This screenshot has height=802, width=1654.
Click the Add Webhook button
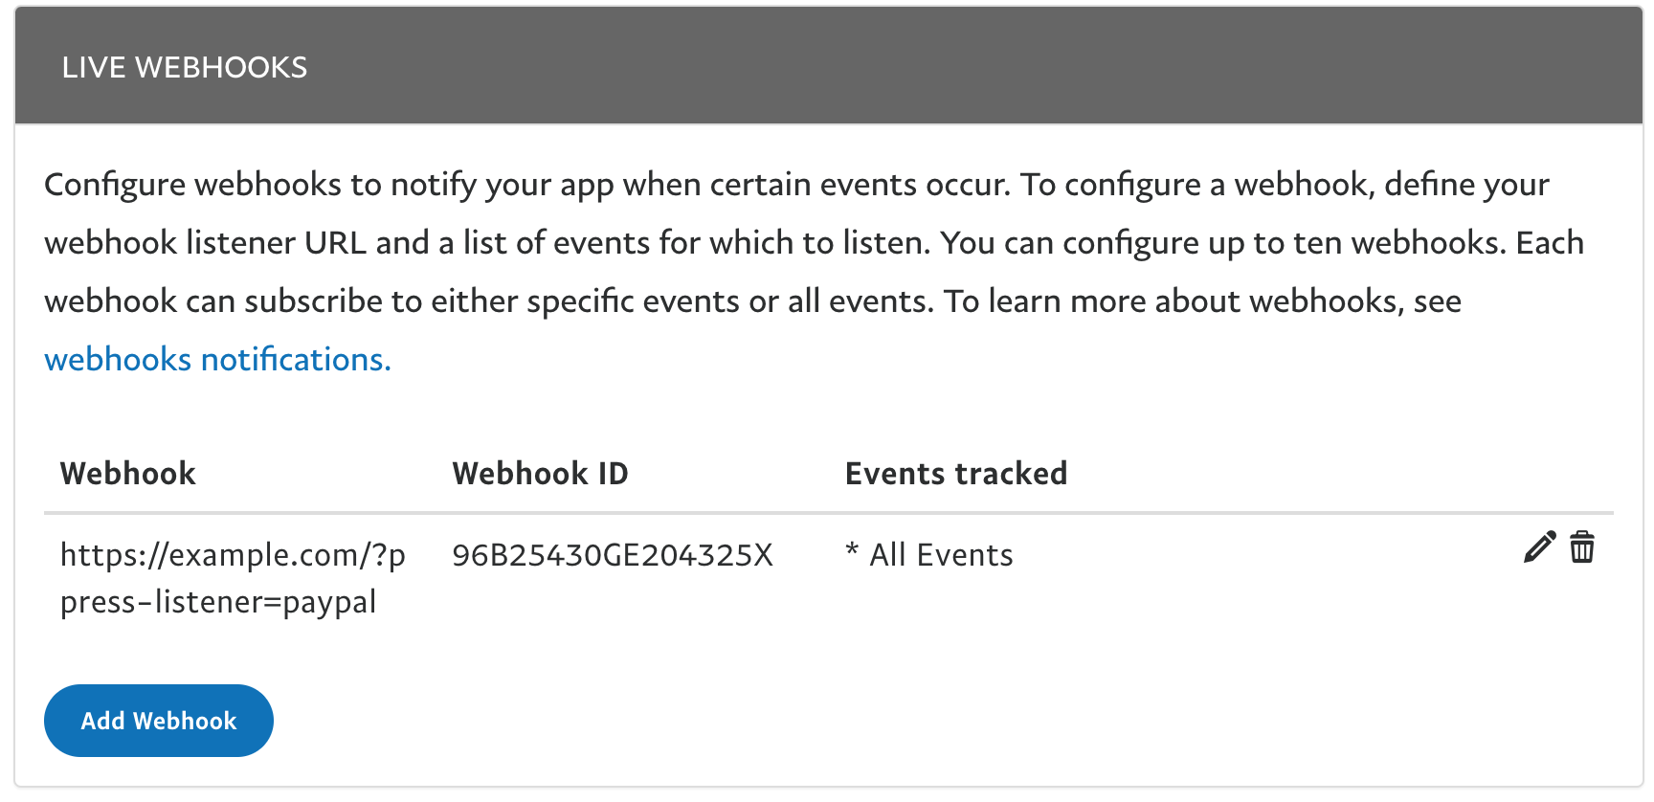[x=159, y=721]
